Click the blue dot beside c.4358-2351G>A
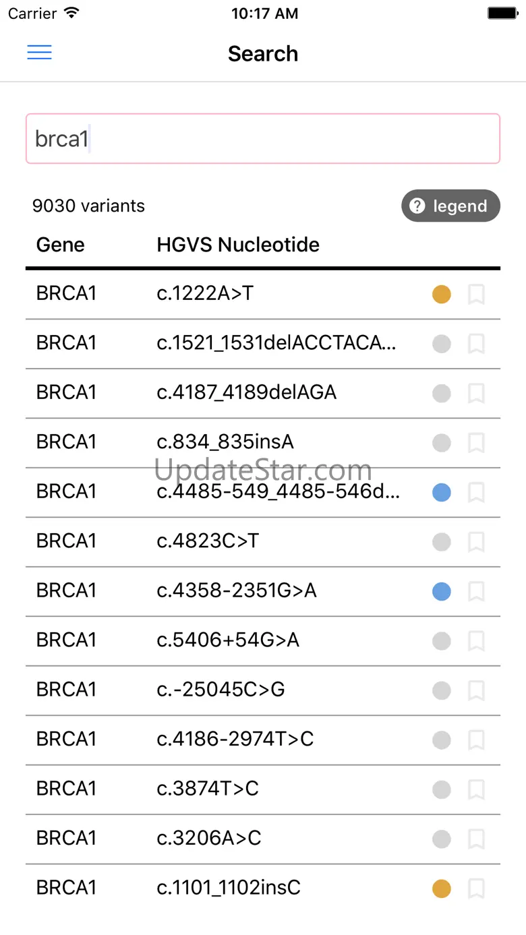Image resolution: width=526 pixels, height=935 pixels. pos(442,592)
